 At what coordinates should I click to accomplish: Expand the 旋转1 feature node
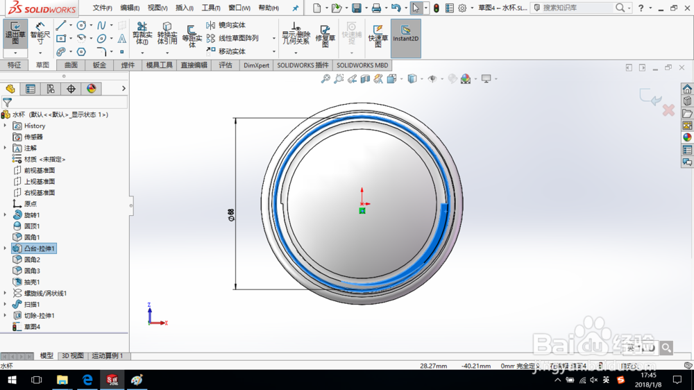tap(6, 214)
